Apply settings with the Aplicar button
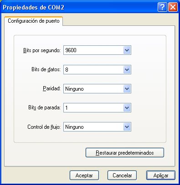Screen dimensions: 180x185 tap(161, 175)
